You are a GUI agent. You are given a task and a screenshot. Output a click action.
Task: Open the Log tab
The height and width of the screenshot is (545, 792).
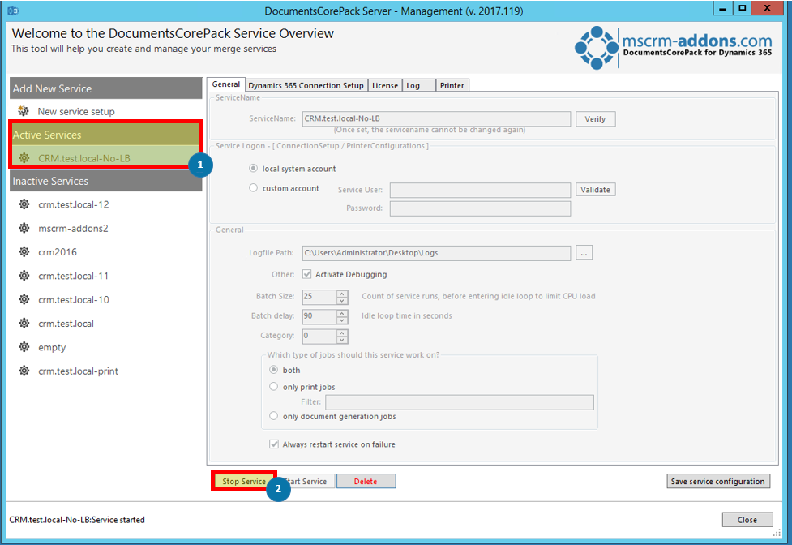click(419, 85)
